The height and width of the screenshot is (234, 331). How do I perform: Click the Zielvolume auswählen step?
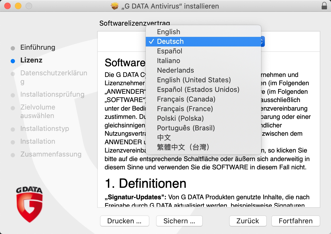click(x=38, y=111)
